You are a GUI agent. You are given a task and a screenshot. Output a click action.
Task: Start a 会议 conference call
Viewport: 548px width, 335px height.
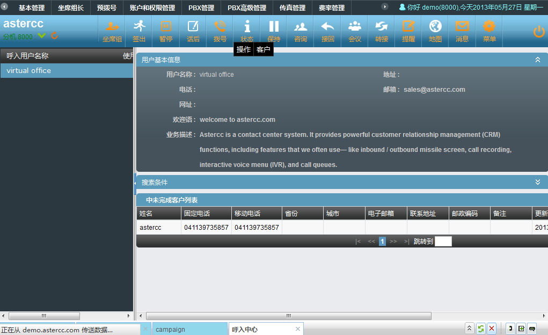(355, 30)
